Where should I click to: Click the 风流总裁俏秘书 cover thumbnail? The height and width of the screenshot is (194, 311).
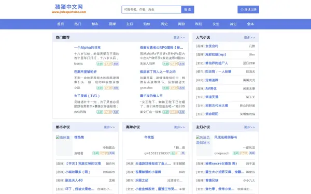(x=204, y=145)
